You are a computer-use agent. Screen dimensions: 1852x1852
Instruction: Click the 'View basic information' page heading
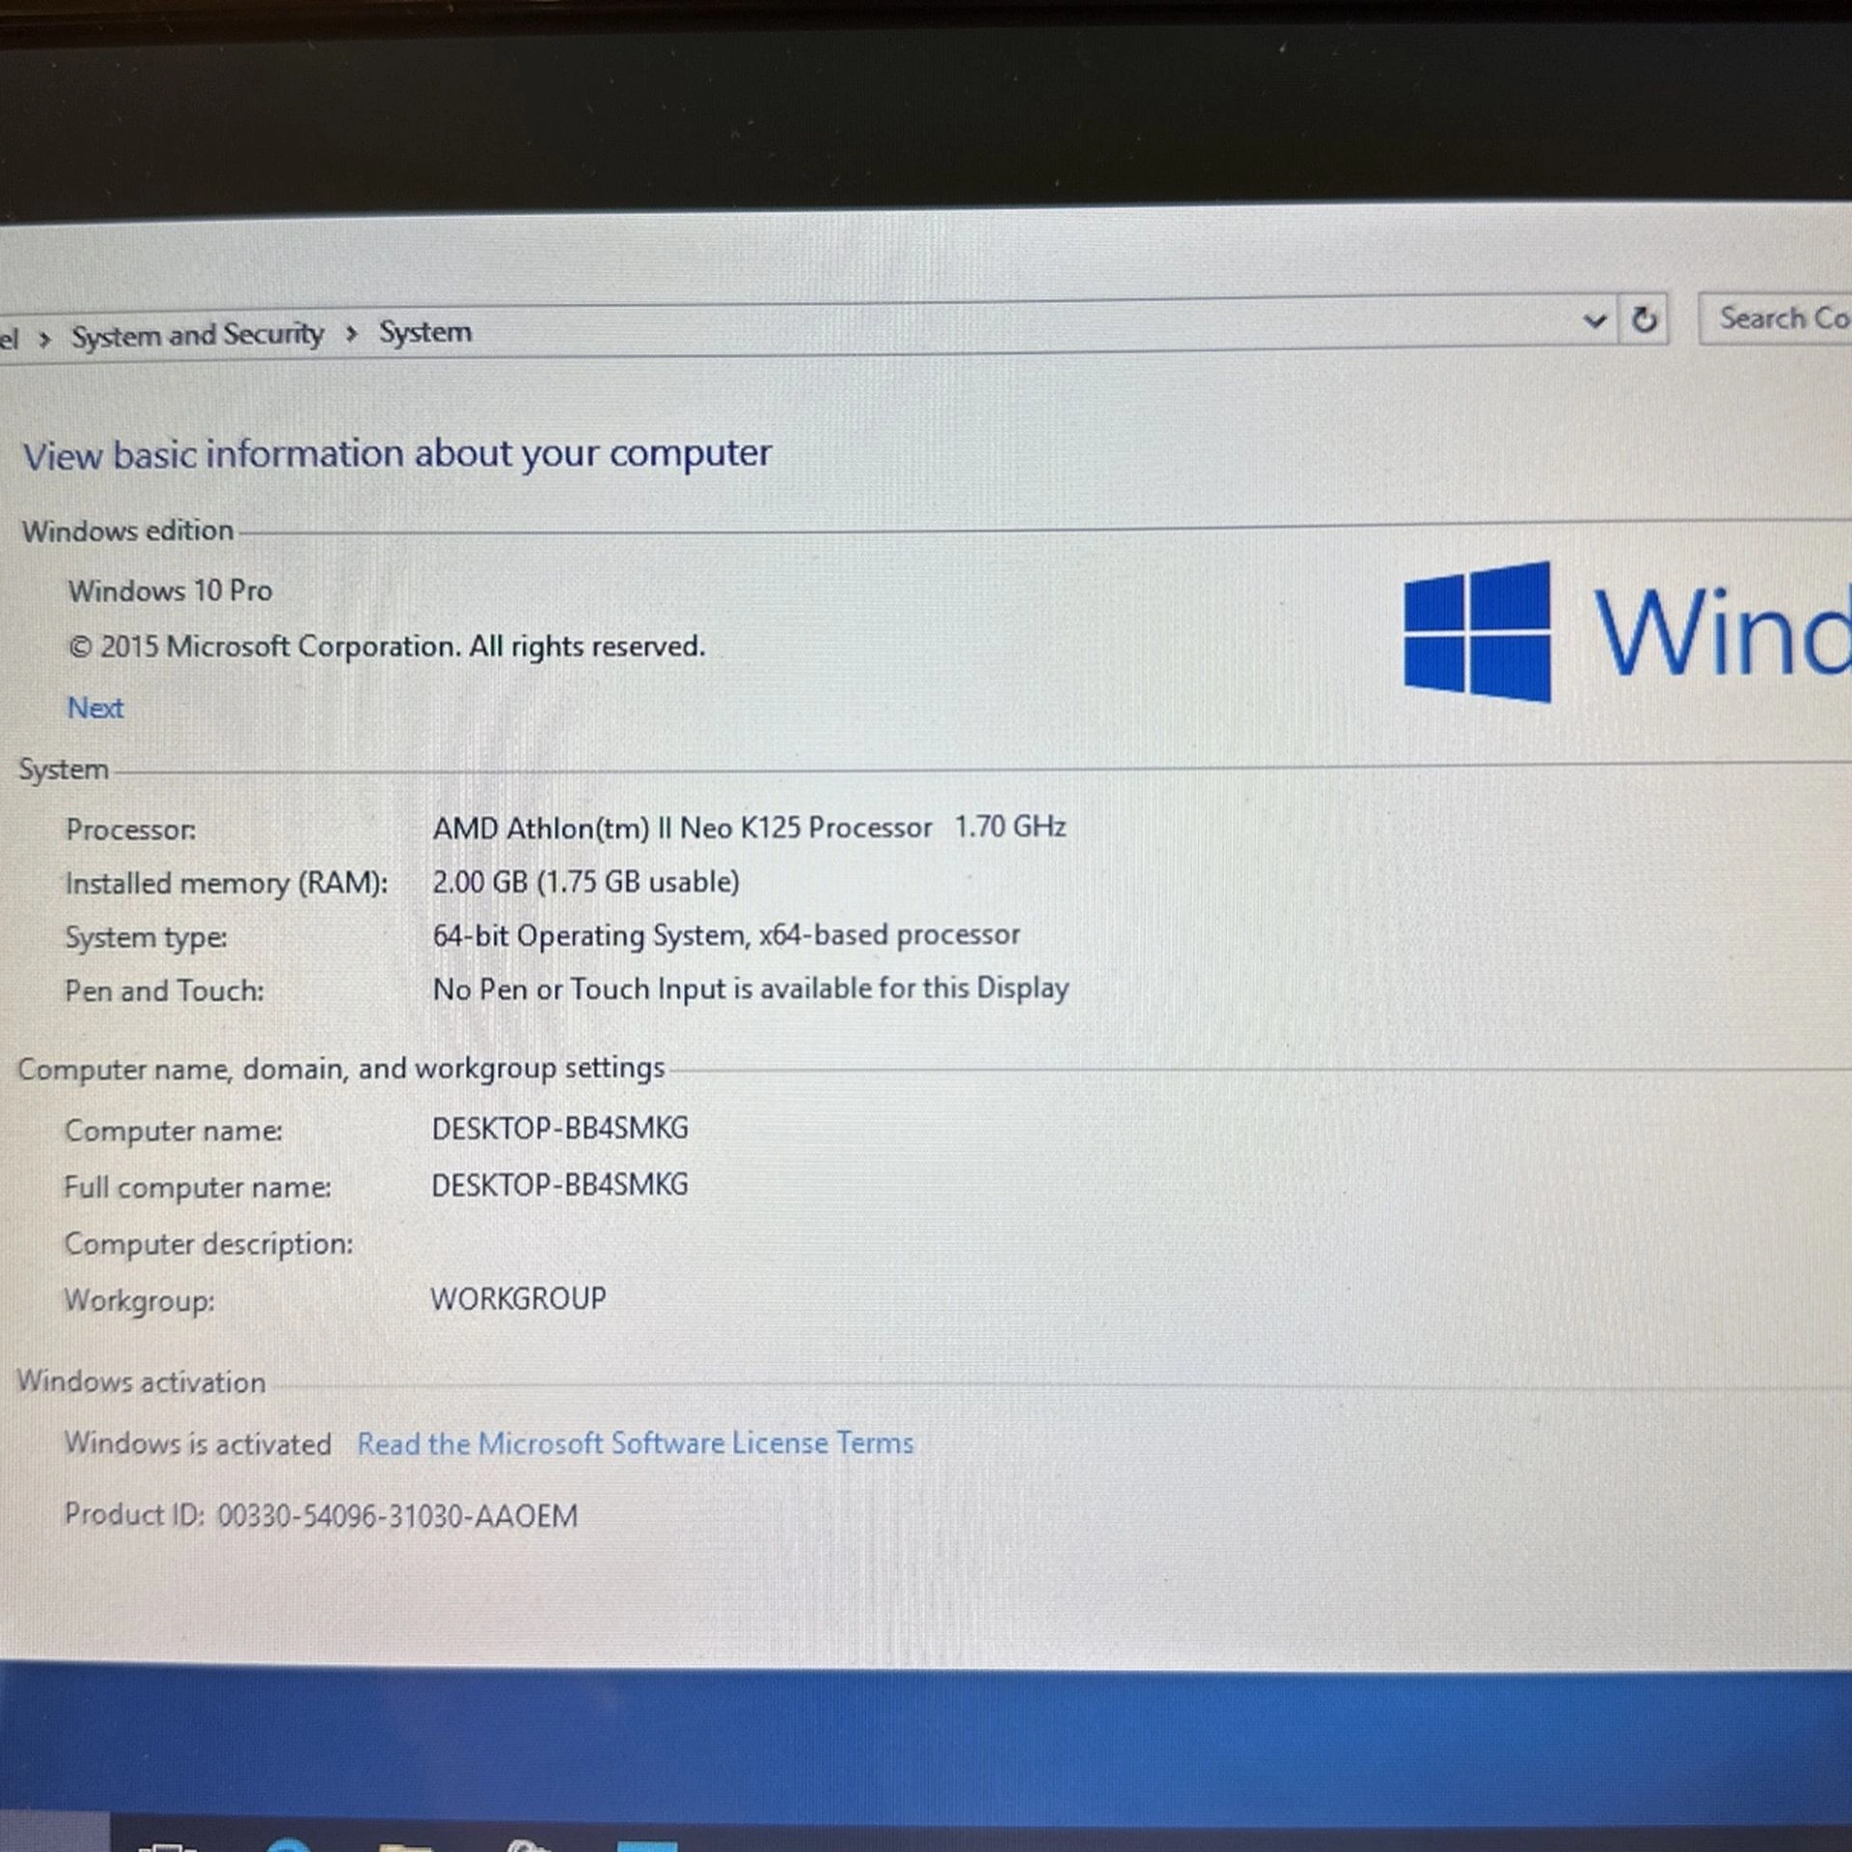396,454
